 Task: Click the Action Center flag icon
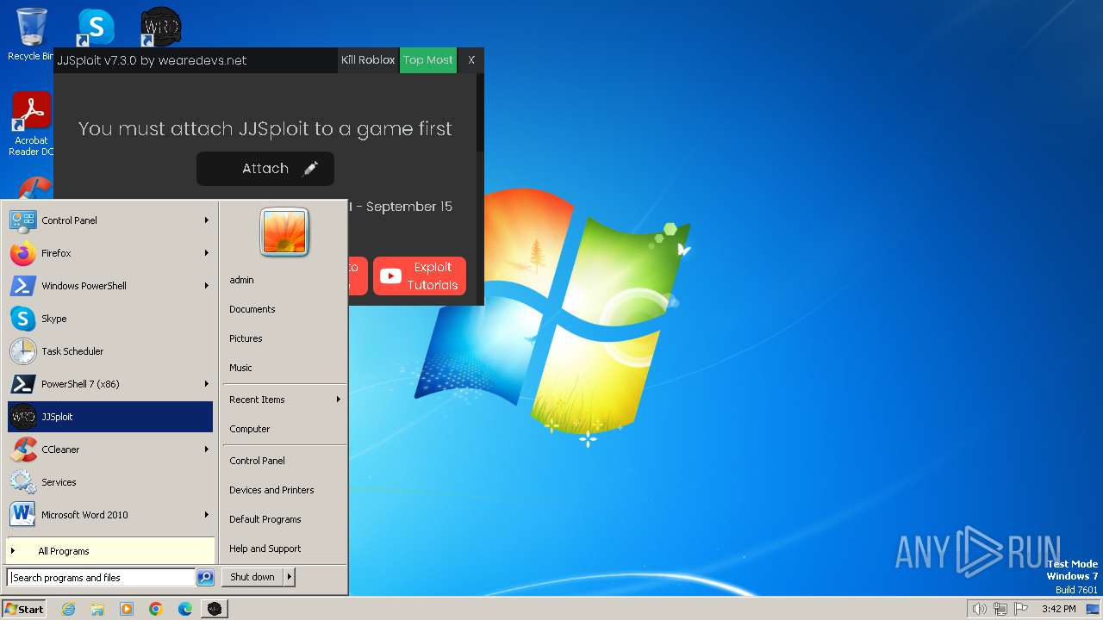click(x=1022, y=609)
